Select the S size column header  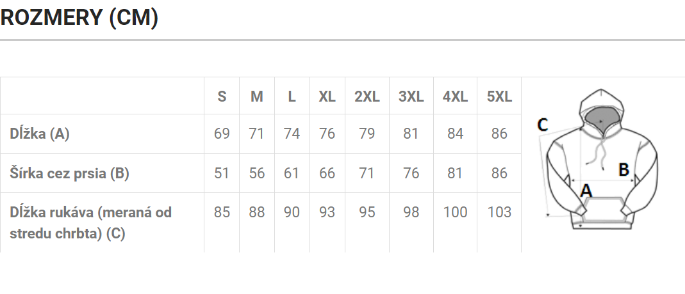click(222, 97)
